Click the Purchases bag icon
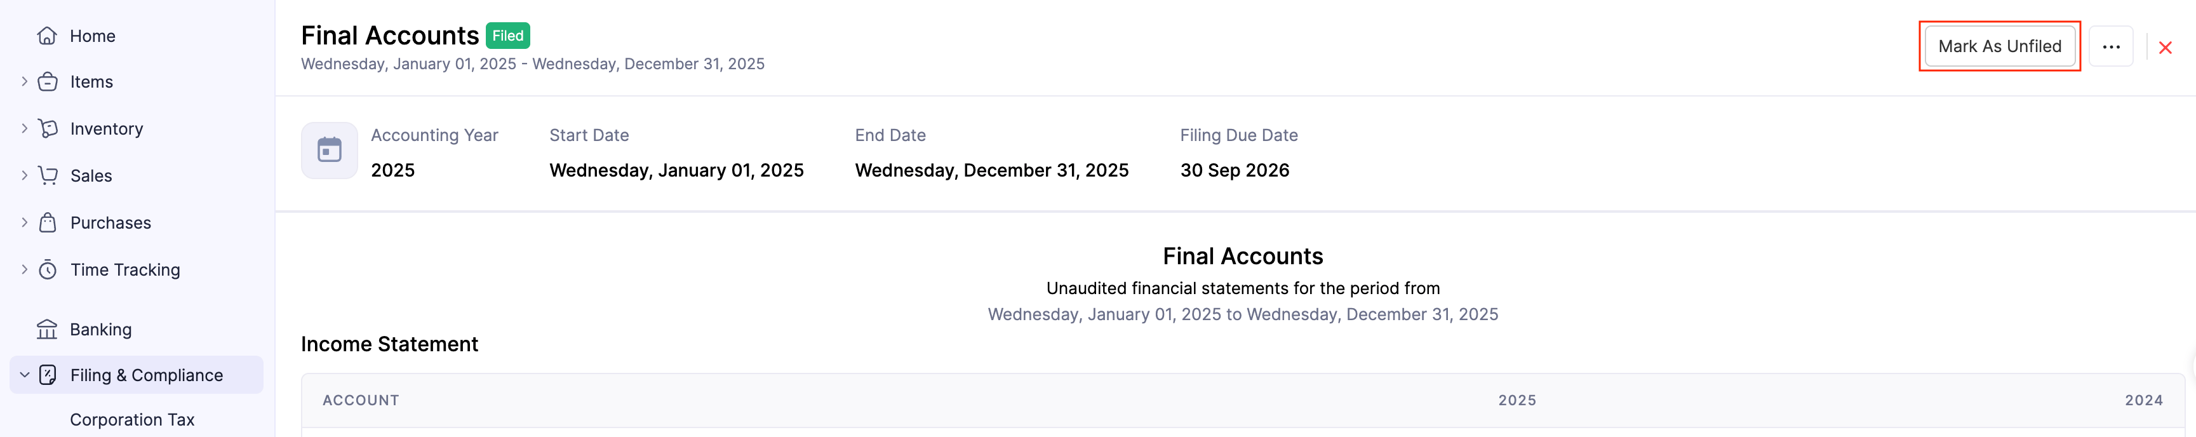The image size is (2196, 437). (48, 222)
